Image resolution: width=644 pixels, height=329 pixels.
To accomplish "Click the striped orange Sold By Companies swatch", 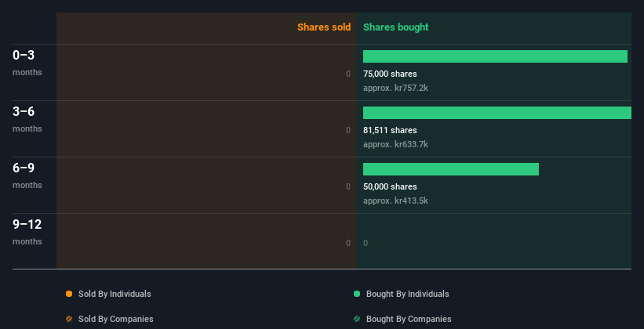I will pyautogui.click(x=69, y=319).
